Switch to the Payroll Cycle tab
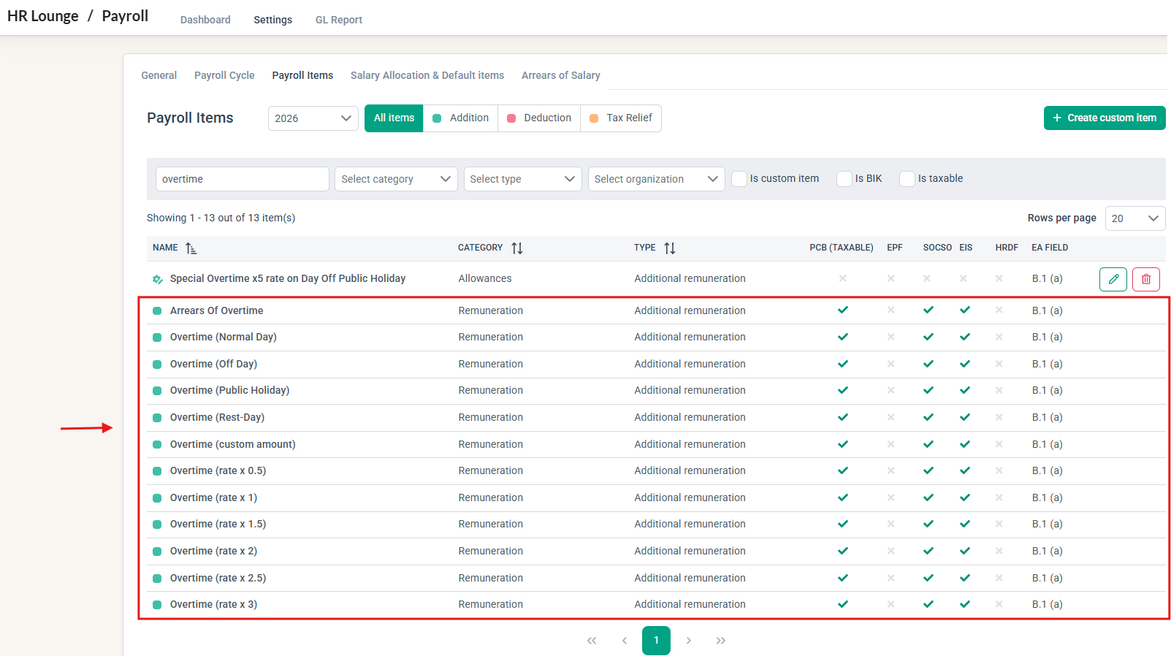This screenshot has width=1171, height=656. 224,75
